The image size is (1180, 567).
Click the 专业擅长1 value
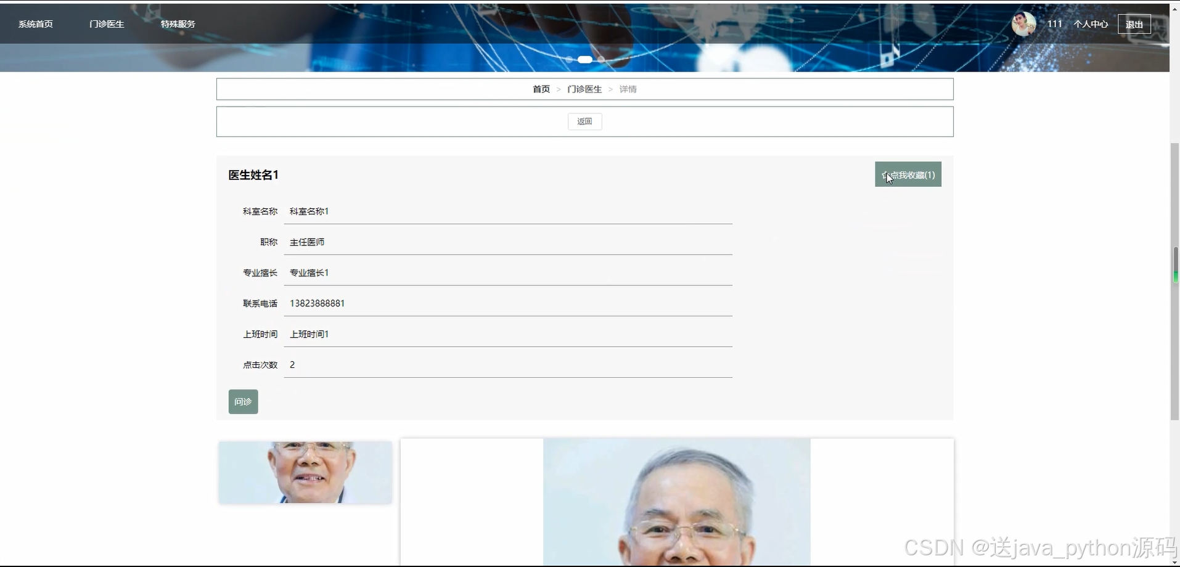[x=309, y=273]
